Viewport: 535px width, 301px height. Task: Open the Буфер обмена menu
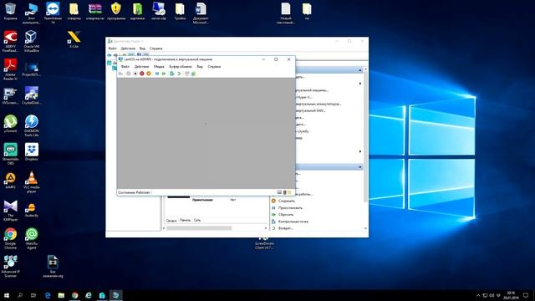click(181, 67)
